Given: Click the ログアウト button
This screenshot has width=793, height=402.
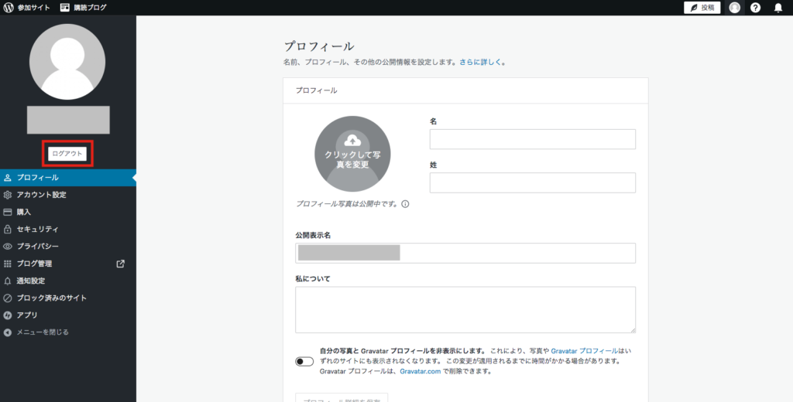Looking at the screenshot, I should pos(67,154).
